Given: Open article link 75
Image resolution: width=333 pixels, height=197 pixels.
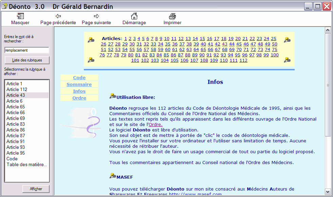Looking at the screenshot, I should tap(275, 50).
